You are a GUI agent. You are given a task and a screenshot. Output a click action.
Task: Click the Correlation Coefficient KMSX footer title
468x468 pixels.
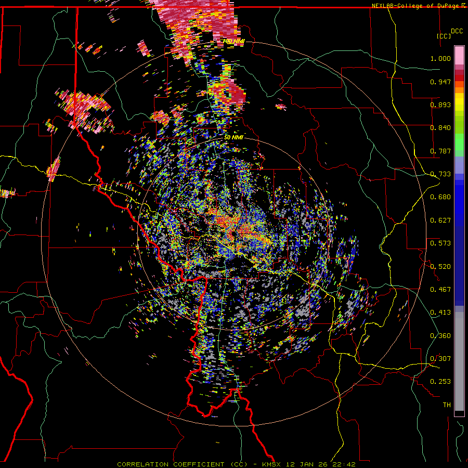[236, 464]
